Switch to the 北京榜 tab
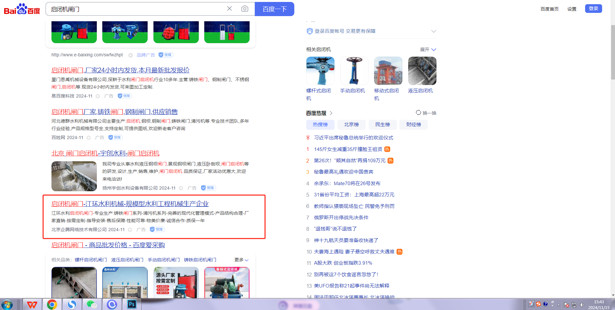 (351, 125)
